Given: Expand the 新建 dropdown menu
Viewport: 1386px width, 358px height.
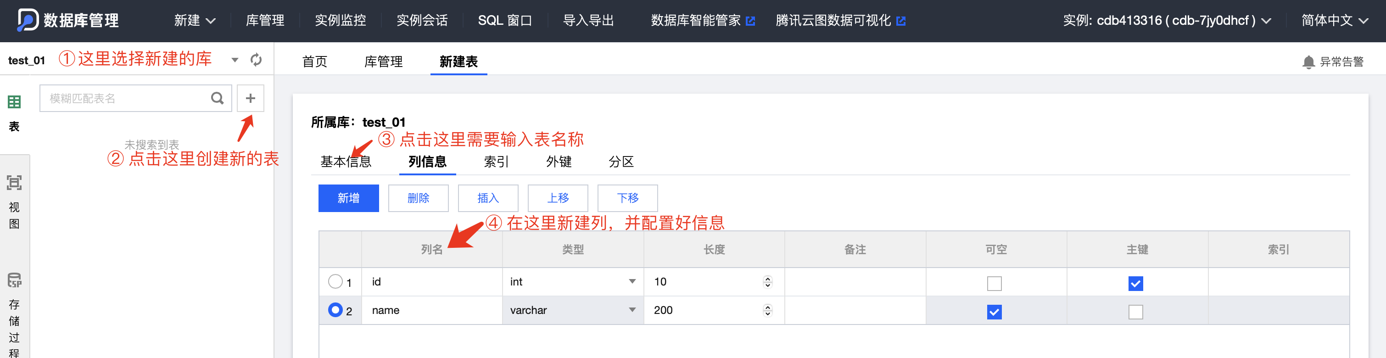Looking at the screenshot, I should [195, 21].
